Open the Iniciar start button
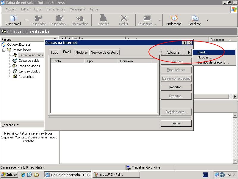The height and width of the screenshot is (179, 238). pyautogui.click(x=10, y=175)
